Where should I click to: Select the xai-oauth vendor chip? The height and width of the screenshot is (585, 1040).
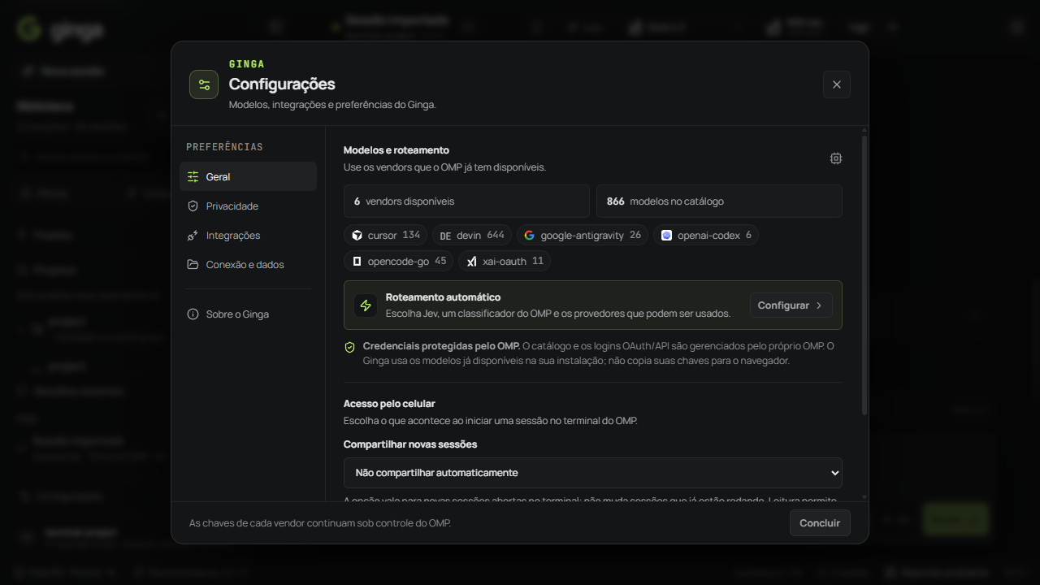(505, 261)
